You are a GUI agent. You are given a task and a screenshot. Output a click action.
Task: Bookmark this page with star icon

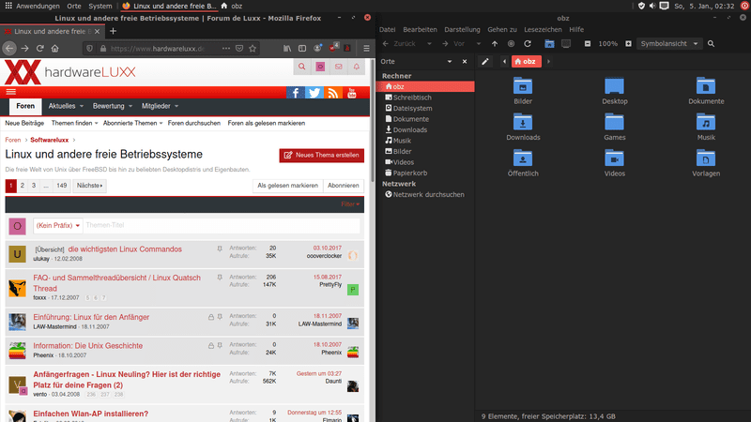[253, 49]
